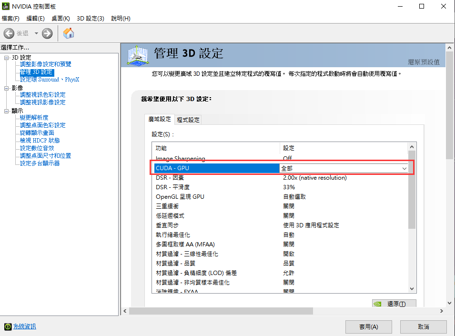Click settings list scroll up arrow
The image size is (455, 336).
pyautogui.click(x=412, y=147)
